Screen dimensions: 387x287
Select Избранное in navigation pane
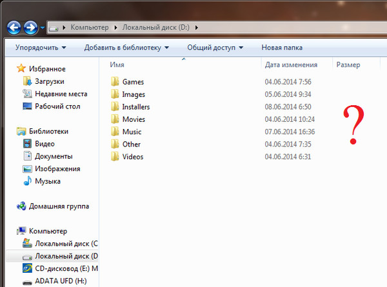(47, 69)
